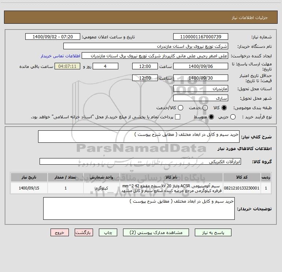Screen dimensions: 282x272
Task: Select the خدمت radio button
Action: coord(205,108)
